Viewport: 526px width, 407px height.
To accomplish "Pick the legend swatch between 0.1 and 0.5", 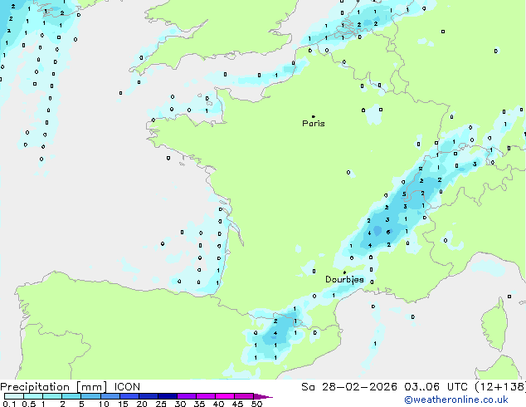I will pos(14,396).
